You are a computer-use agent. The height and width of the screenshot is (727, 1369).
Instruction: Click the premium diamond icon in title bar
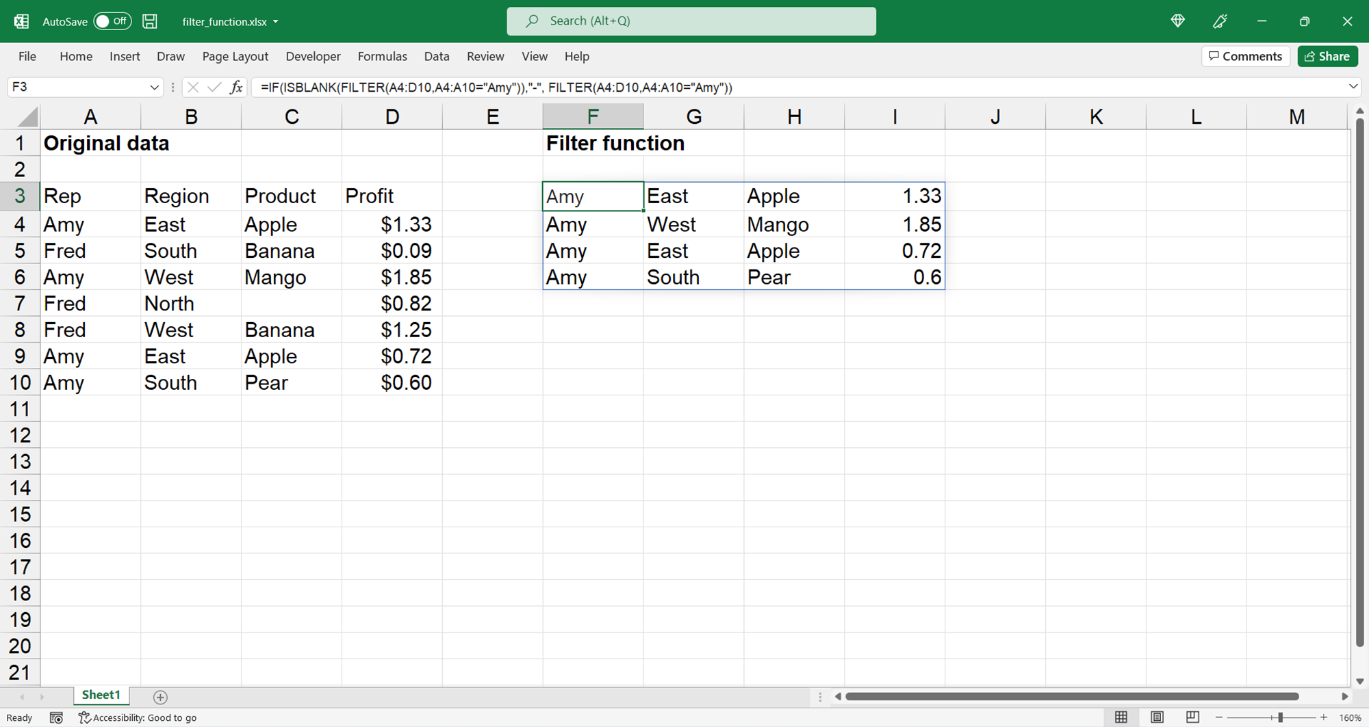click(x=1177, y=21)
